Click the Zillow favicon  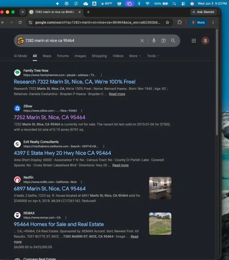[17, 108]
